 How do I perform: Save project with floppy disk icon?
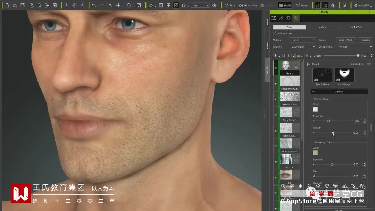tap(23, 5)
